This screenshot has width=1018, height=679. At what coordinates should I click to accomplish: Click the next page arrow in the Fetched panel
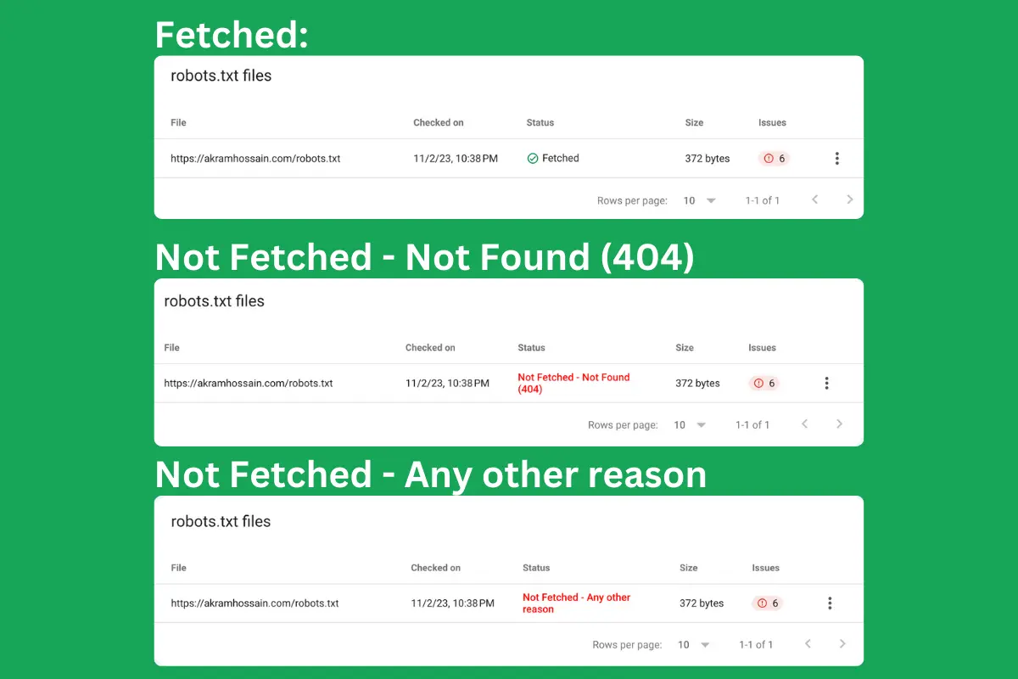coord(849,200)
